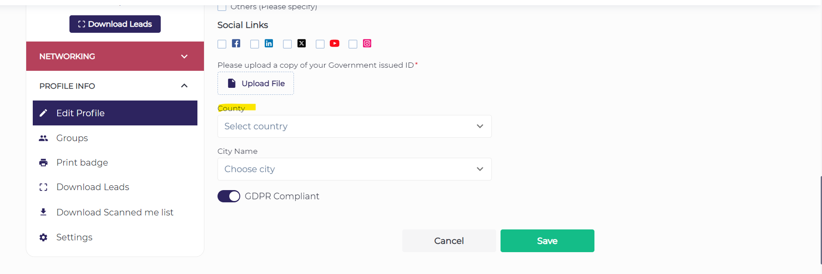This screenshot has height=274, width=822.
Task: Click the Print badge printer icon
Action: [43, 163]
